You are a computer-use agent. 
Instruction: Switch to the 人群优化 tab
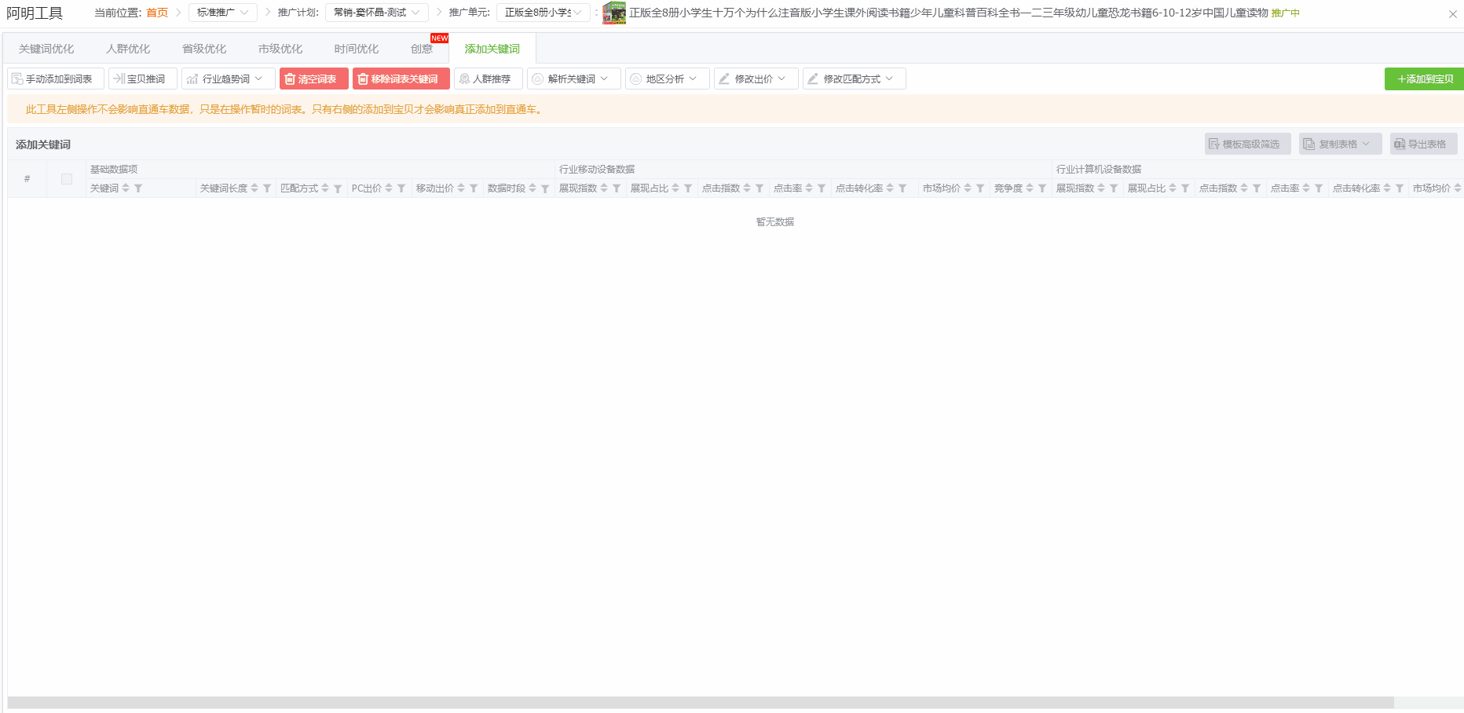coord(128,49)
